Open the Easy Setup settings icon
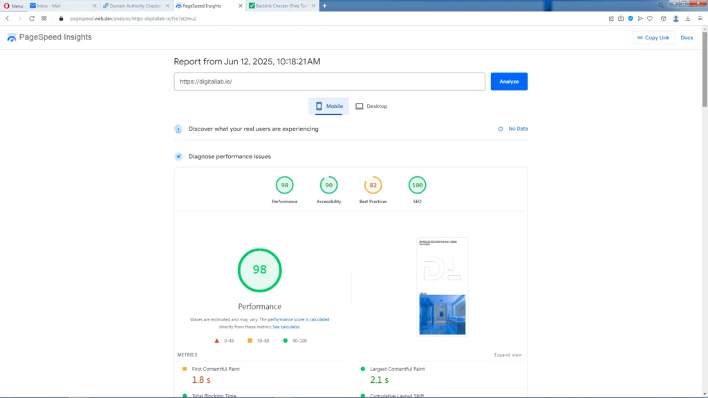Image resolution: width=708 pixels, height=398 pixels. (x=700, y=19)
